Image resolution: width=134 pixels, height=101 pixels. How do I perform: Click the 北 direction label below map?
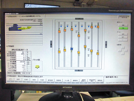(79, 71)
